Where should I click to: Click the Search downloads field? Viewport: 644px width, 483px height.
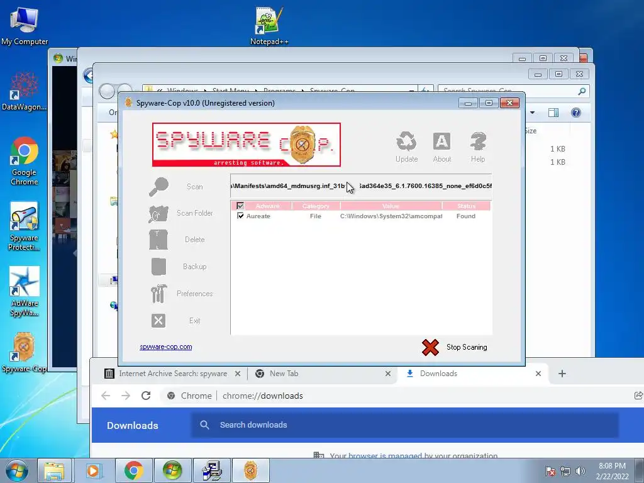(405, 425)
